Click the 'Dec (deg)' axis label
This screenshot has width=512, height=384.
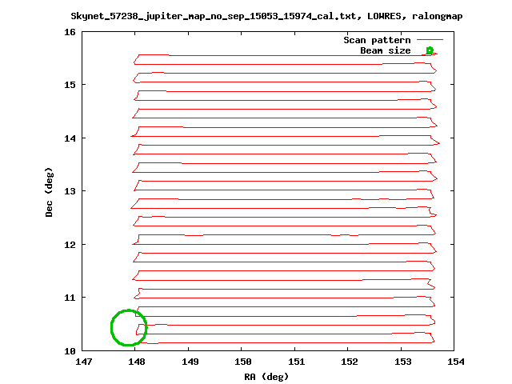tap(49, 192)
